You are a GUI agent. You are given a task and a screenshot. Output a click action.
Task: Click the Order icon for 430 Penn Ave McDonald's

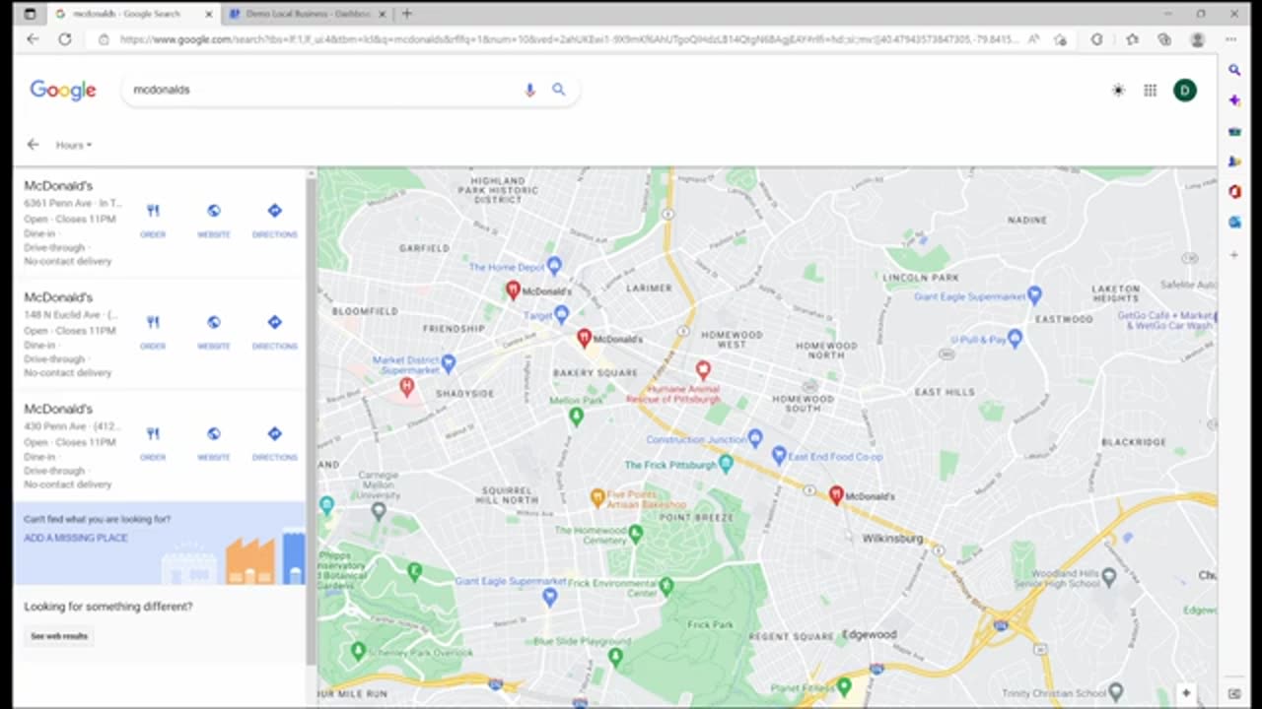(153, 433)
